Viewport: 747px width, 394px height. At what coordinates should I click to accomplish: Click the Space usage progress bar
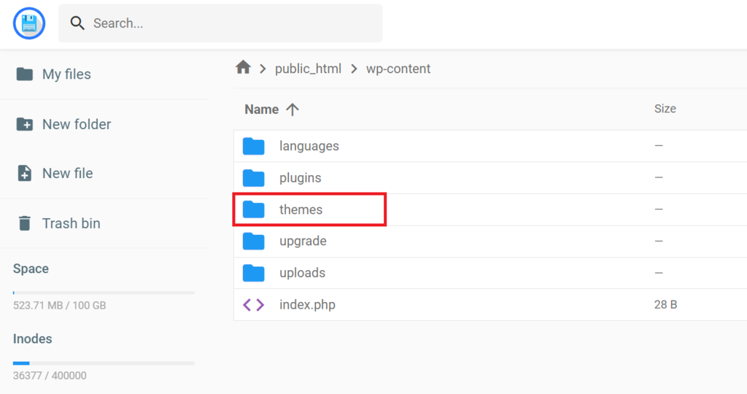point(104,293)
